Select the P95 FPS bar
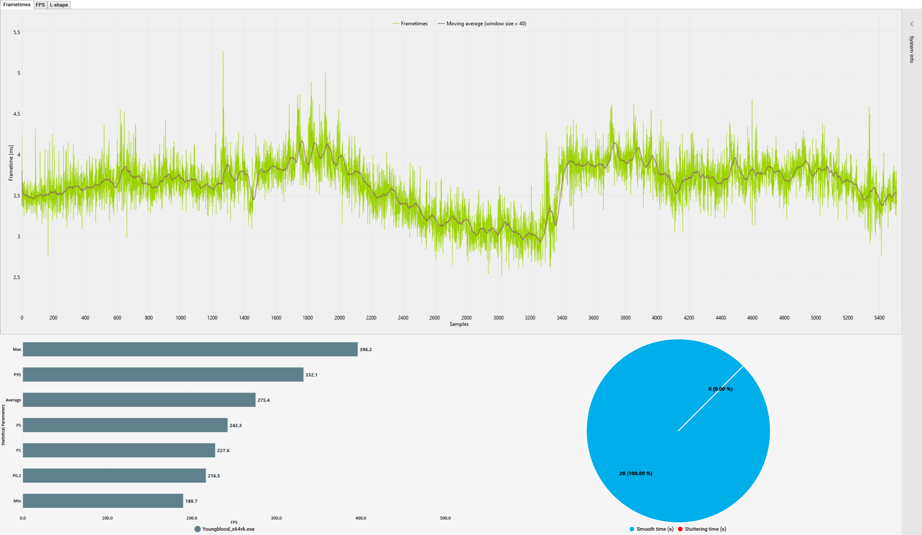 coord(163,375)
